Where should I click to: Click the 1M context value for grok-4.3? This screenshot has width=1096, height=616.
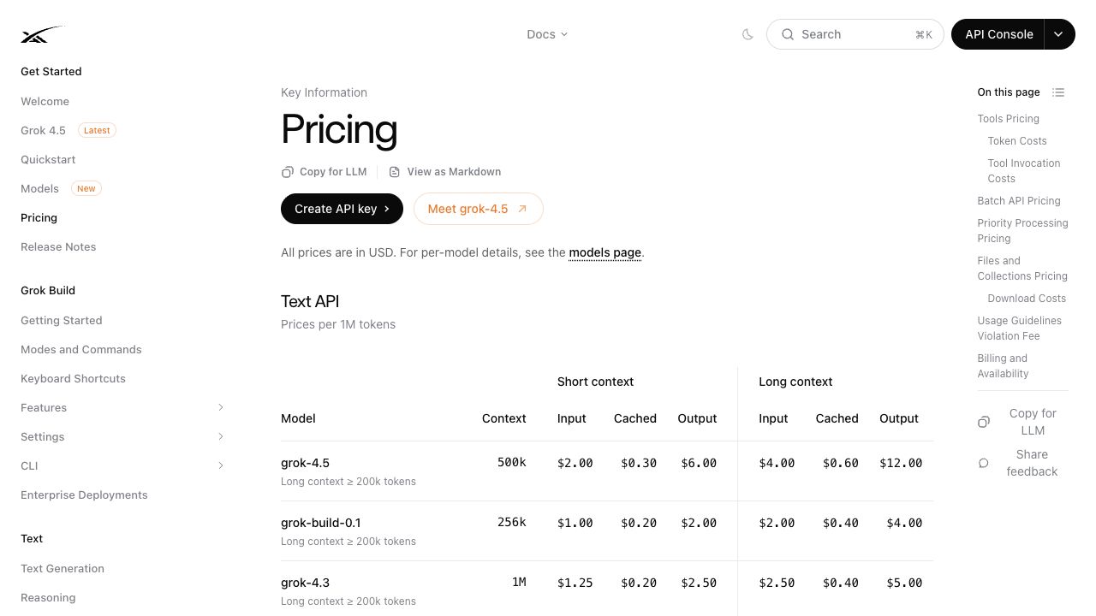coord(519,582)
